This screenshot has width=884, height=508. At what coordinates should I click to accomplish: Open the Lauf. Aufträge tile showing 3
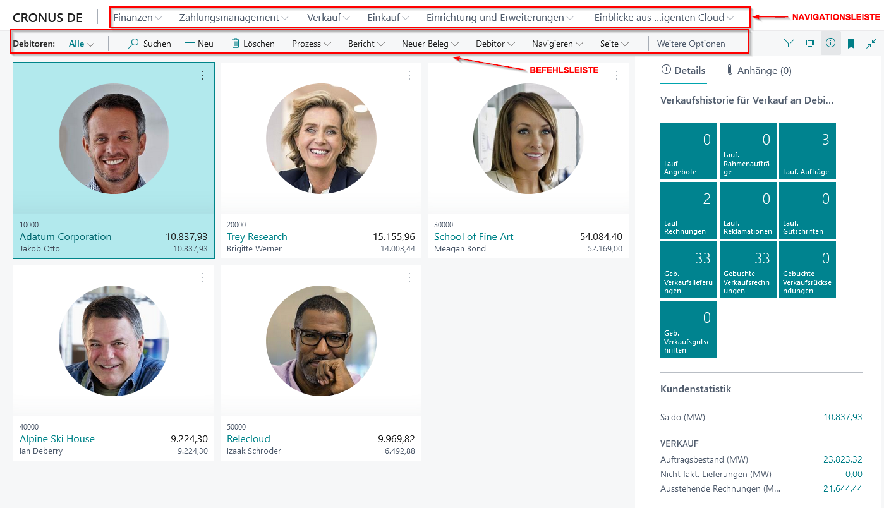(808, 151)
